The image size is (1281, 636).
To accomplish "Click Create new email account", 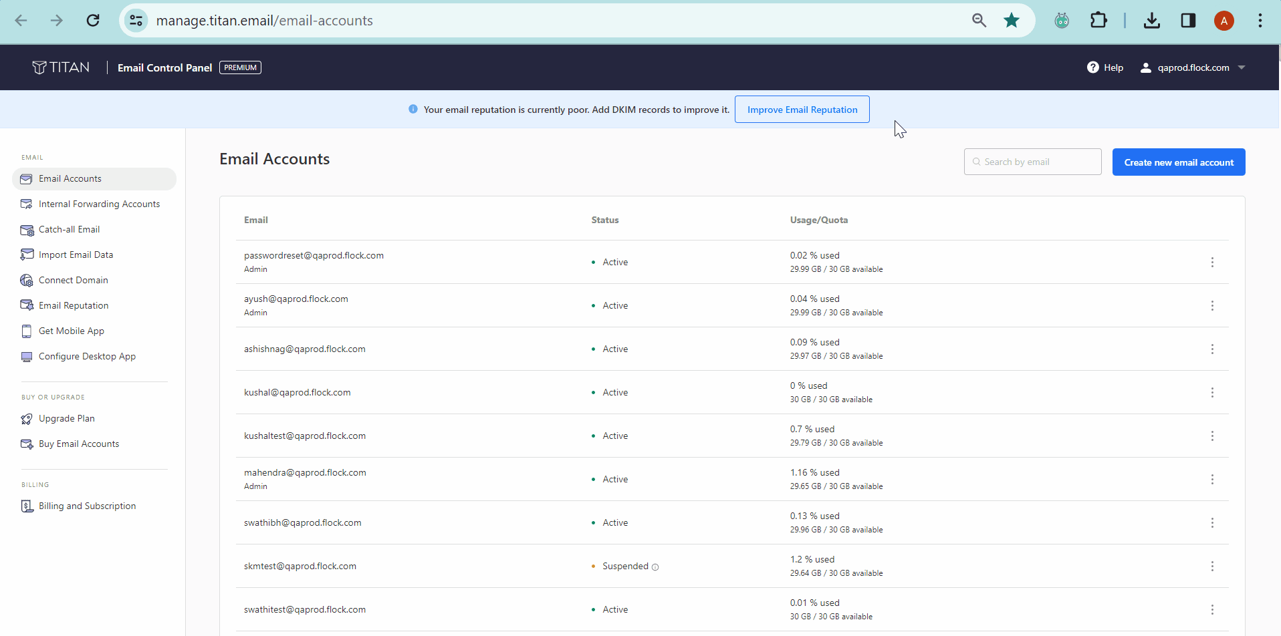I will coord(1178,162).
